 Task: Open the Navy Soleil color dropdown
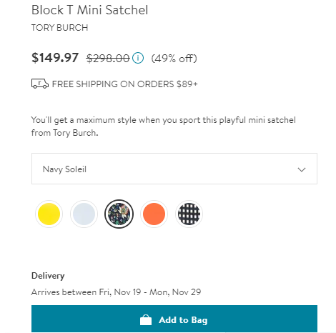174,169
